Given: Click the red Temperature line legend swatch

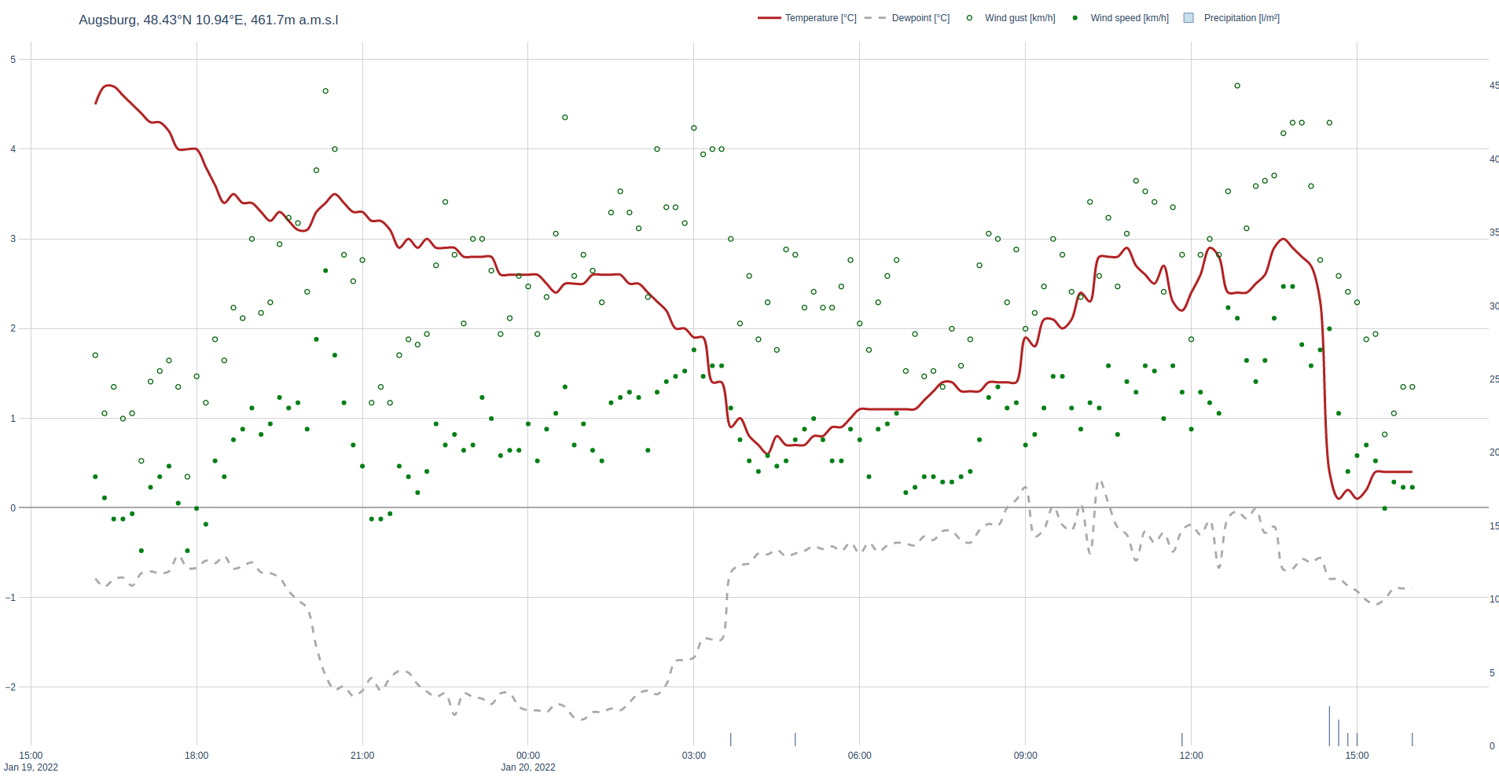Looking at the screenshot, I should (x=769, y=18).
